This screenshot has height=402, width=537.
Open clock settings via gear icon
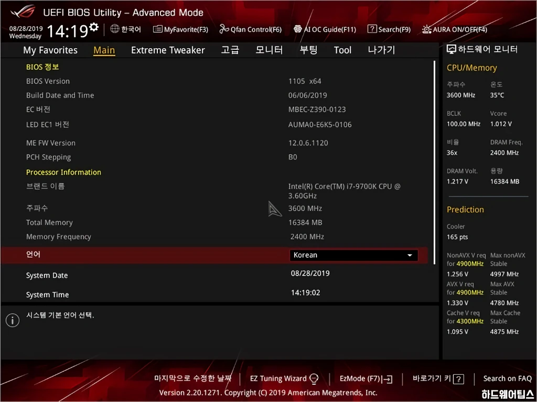coord(94,27)
